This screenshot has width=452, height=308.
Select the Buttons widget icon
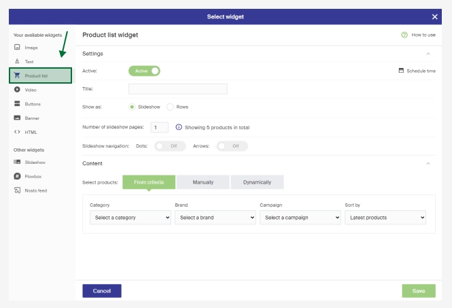point(17,104)
